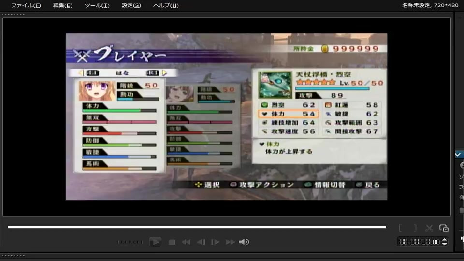Step back one frame

pyautogui.click(x=201, y=242)
